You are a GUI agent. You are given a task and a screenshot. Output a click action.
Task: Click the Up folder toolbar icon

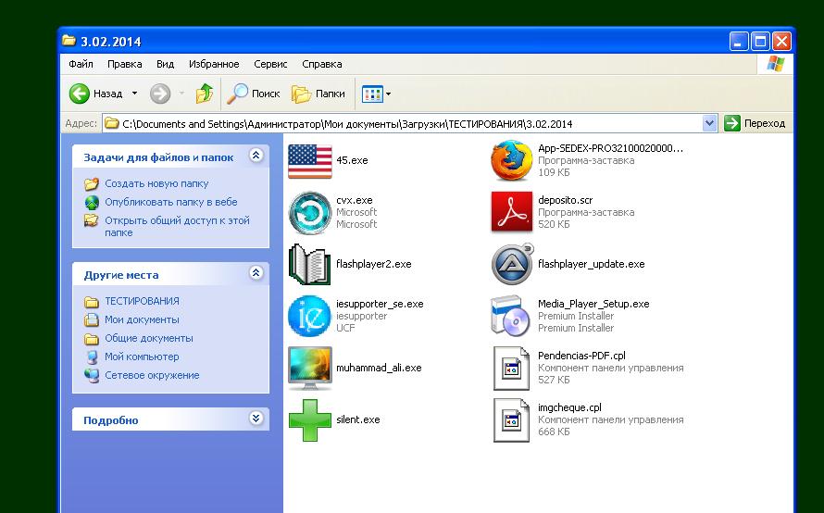tap(205, 94)
